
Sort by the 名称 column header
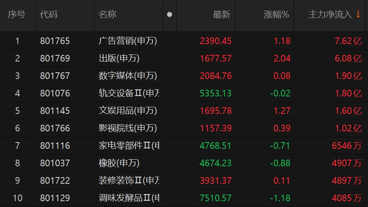point(108,15)
